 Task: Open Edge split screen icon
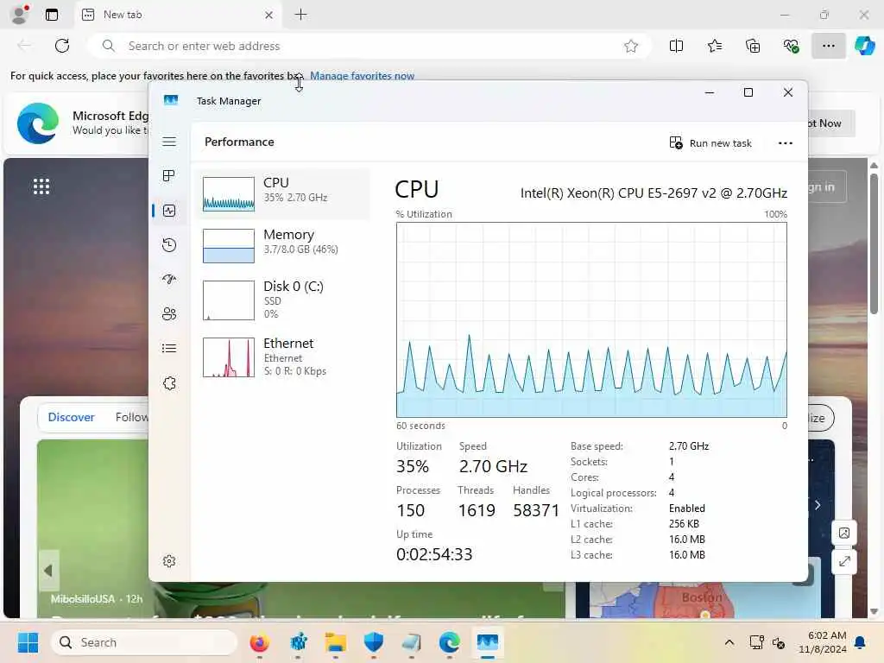(x=676, y=46)
